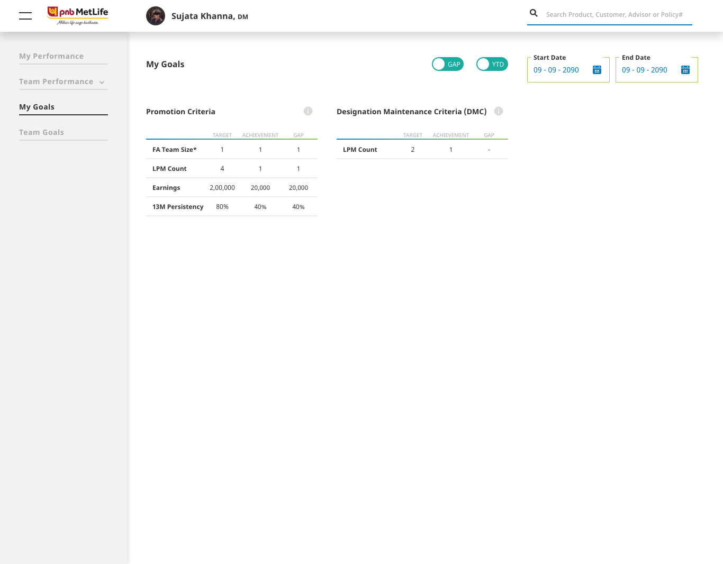Click the Promotion Criteria heading

pos(180,112)
